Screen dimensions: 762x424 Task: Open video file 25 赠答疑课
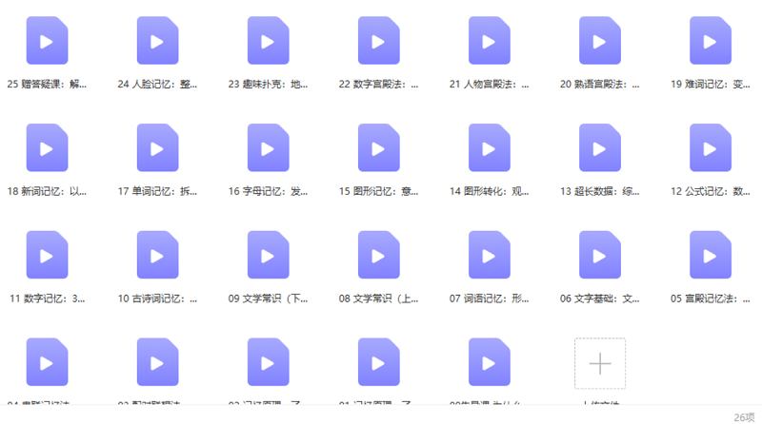coord(47,41)
